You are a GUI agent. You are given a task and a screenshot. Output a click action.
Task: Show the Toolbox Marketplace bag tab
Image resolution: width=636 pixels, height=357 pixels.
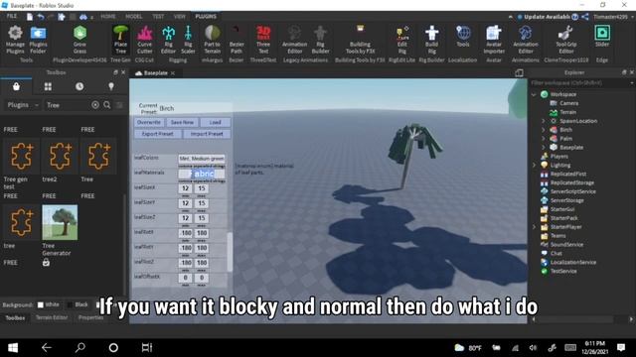[16, 86]
